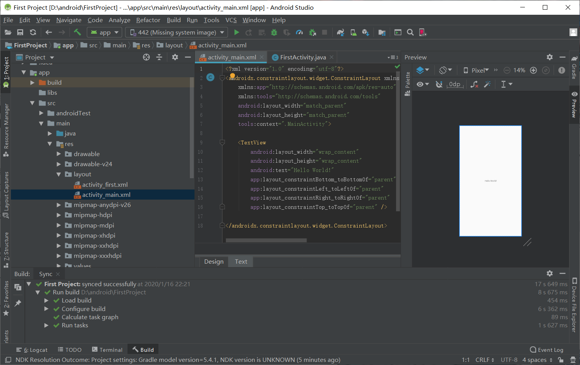Debug the app using the bug icon
The width and height of the screenshot is (580, 365).
point(274,32)
